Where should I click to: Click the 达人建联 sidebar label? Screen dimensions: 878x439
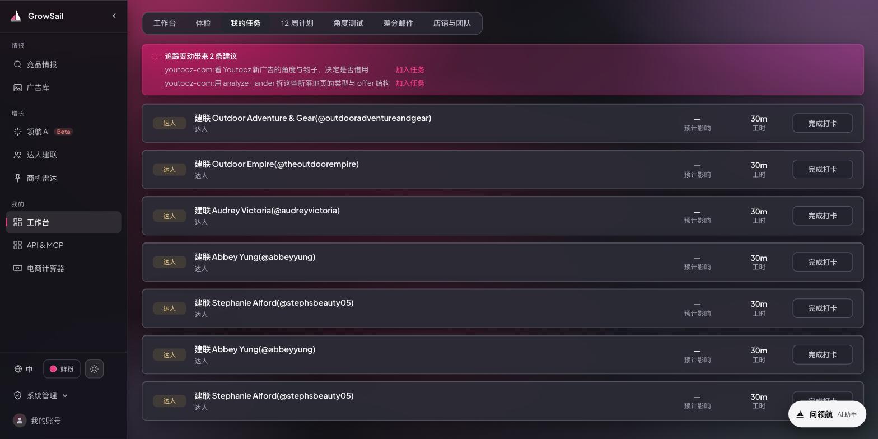pos(42,155)
